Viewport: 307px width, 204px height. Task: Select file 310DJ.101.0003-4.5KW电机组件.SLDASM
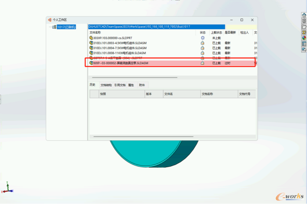120,43
